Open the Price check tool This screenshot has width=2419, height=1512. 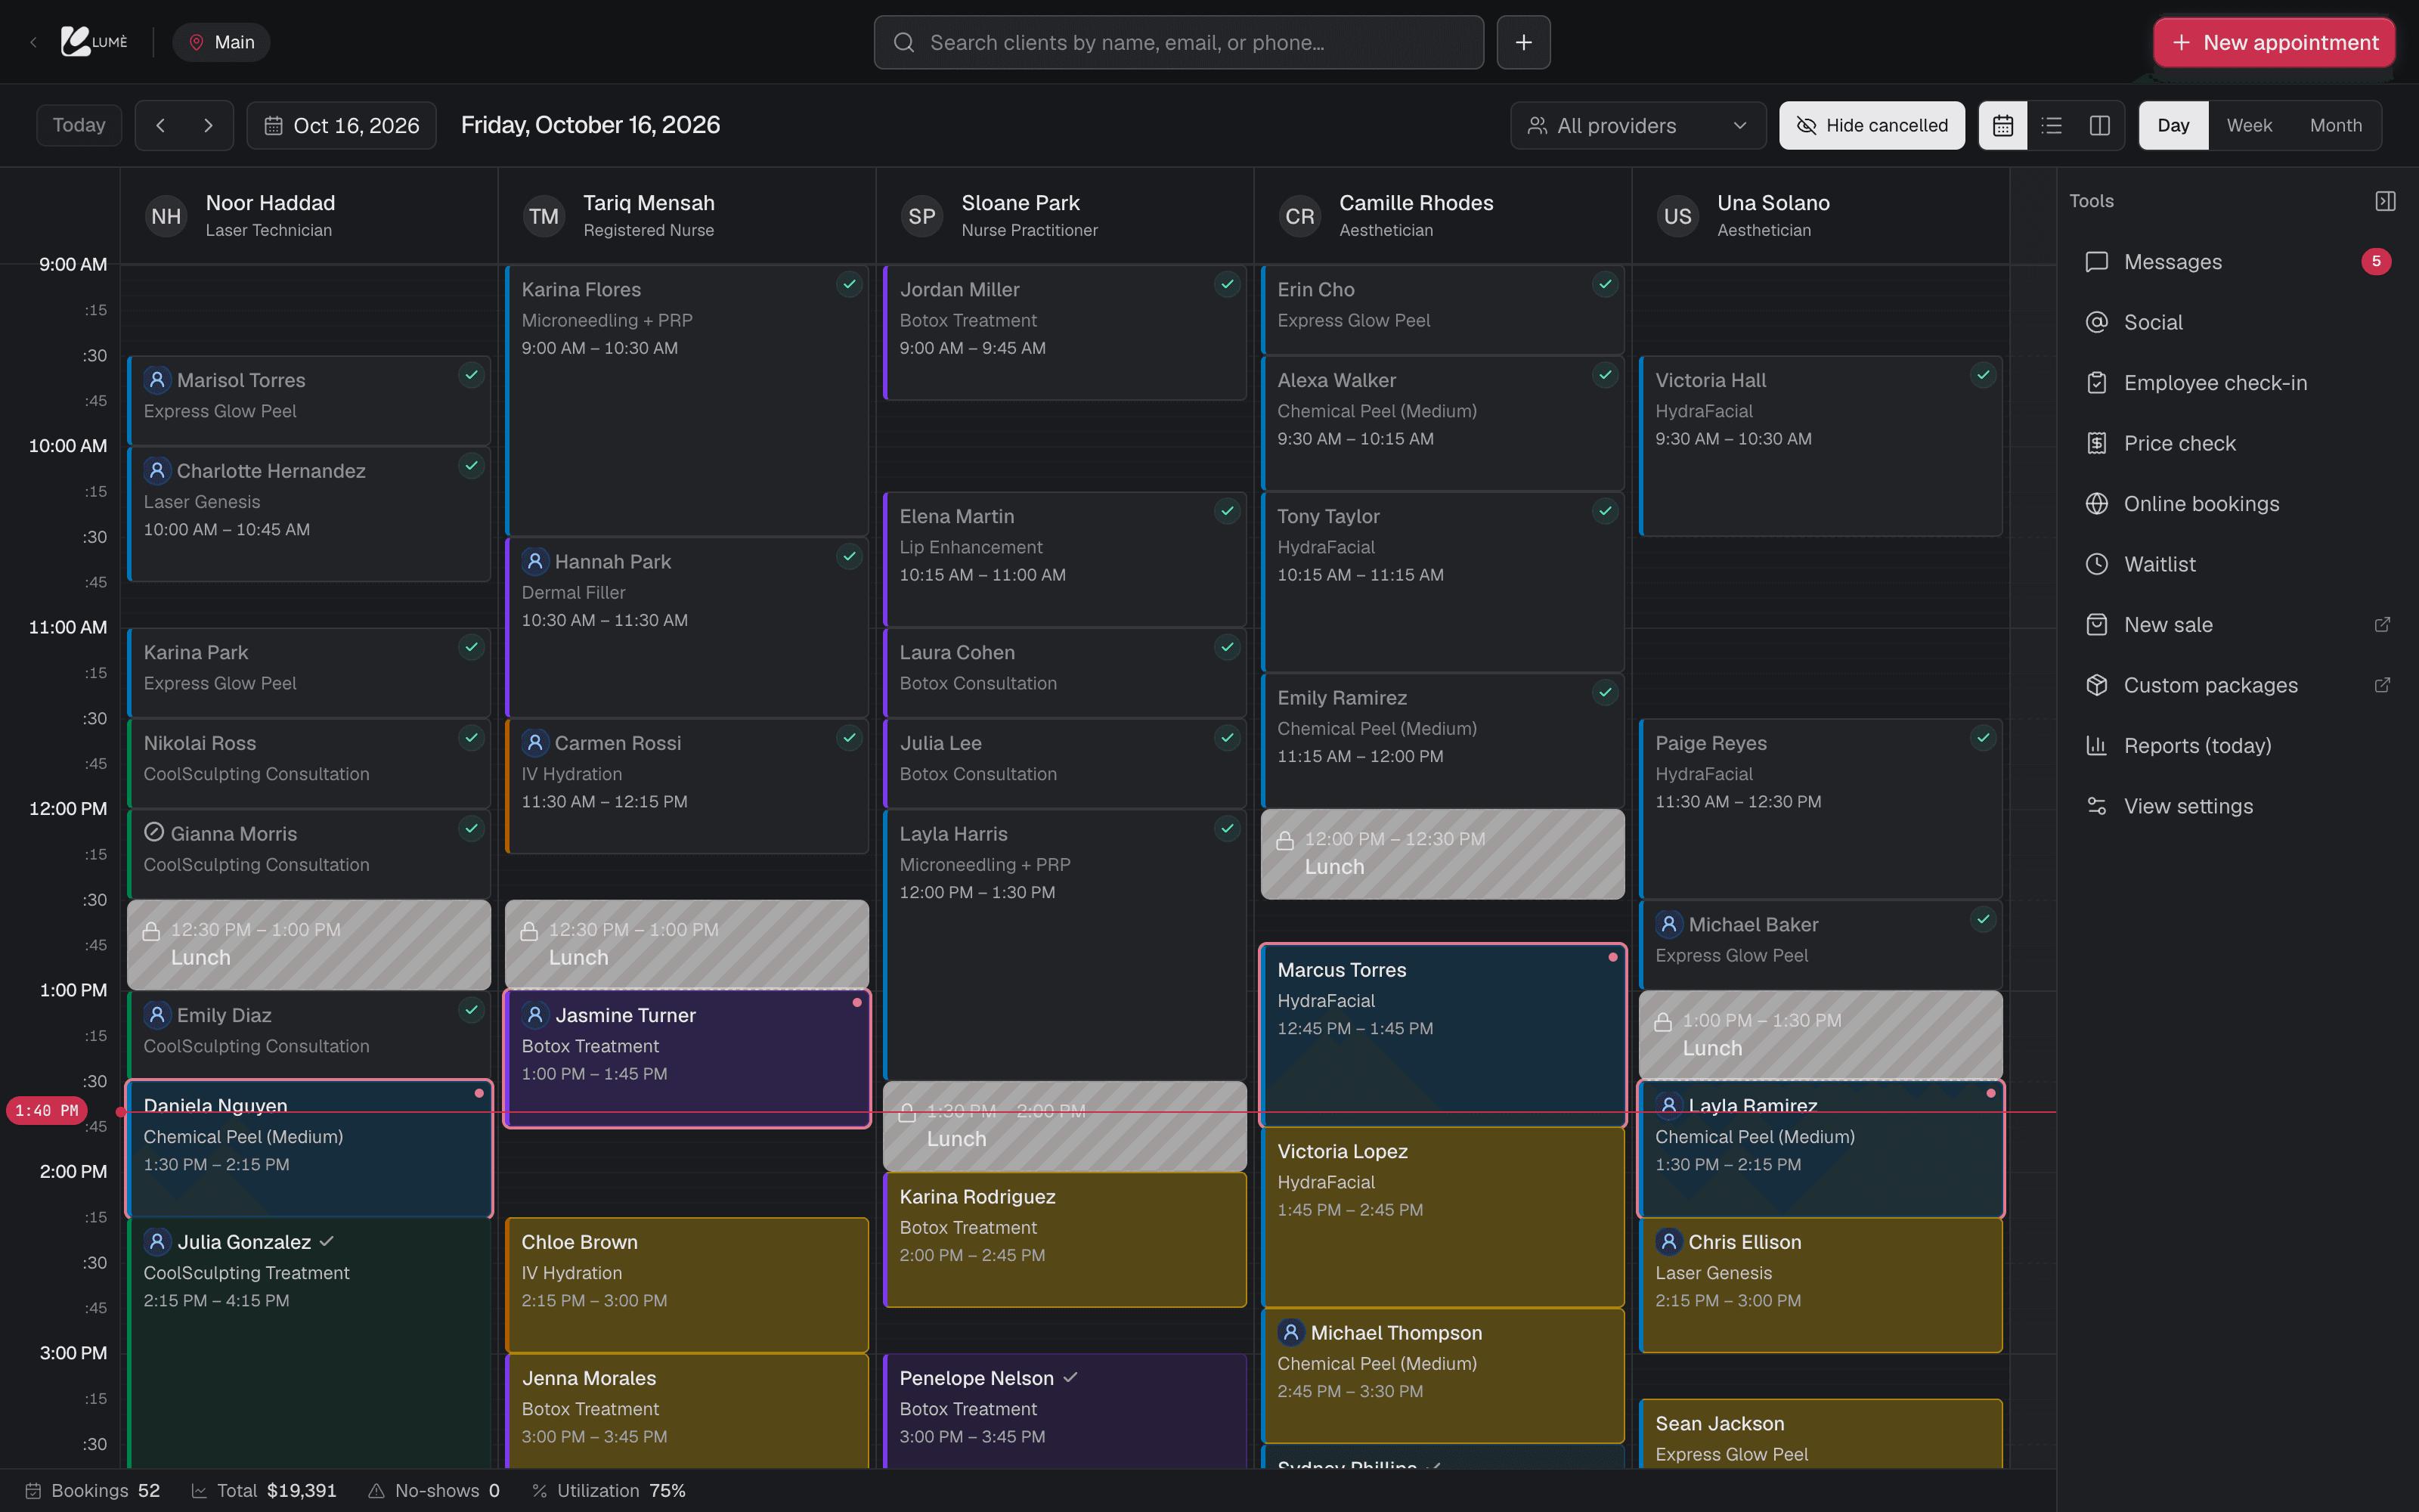(2237, 443)
